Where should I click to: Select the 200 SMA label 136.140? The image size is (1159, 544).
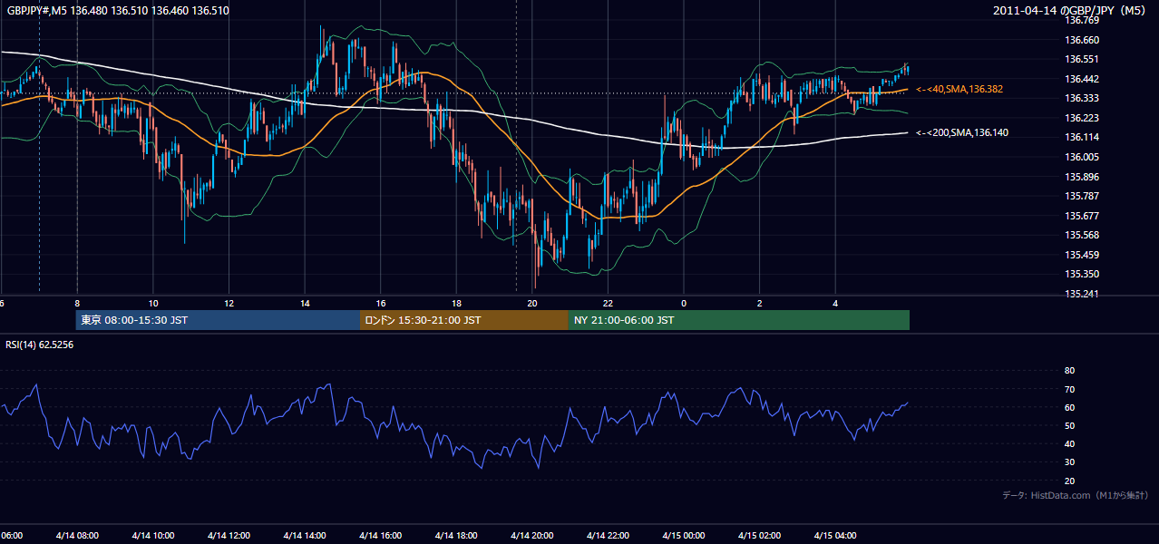tap(962, 132)
